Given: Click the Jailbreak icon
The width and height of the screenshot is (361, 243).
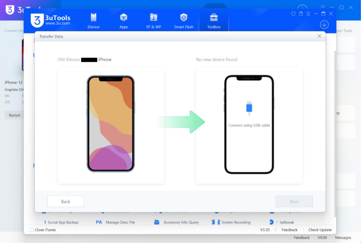Looking at the screenshot, I should tap(271, 222).
